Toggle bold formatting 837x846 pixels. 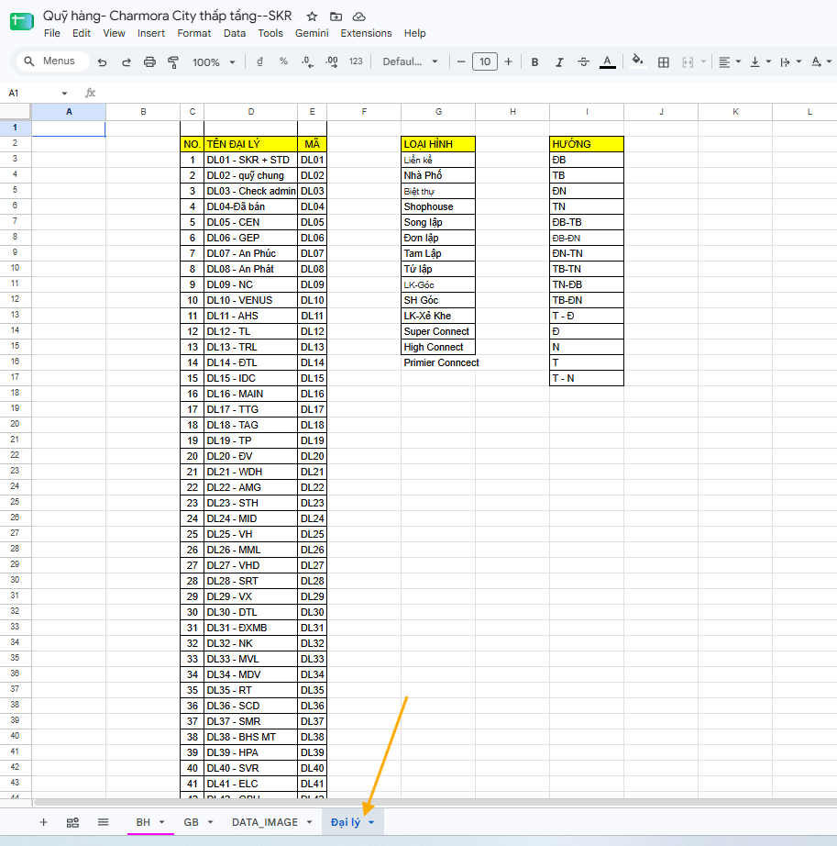[534, 62]
